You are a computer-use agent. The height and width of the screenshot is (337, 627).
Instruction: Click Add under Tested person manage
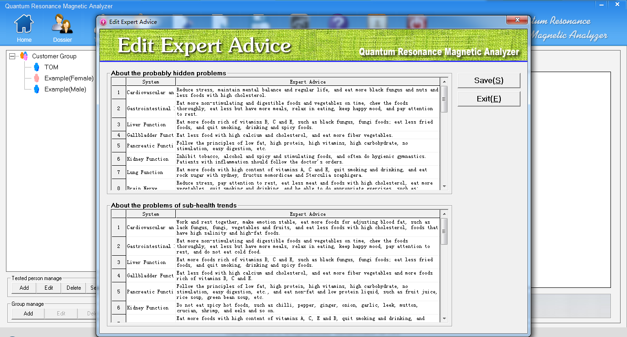tap(24, 288)
